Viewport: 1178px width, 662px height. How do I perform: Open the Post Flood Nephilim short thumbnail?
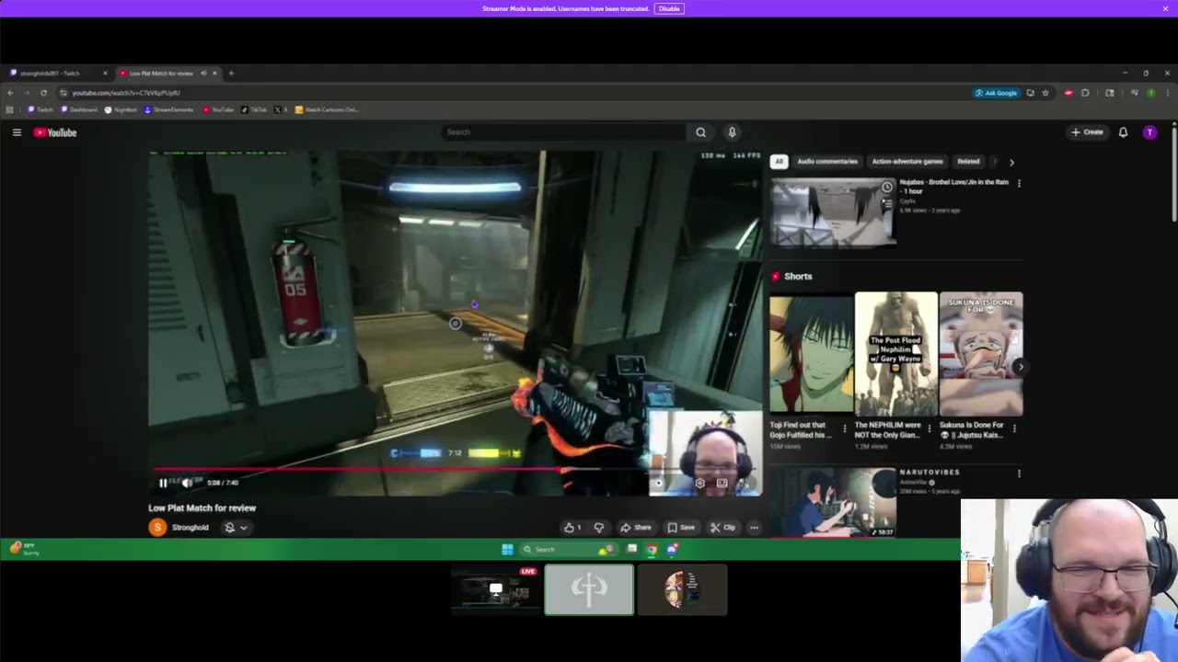pyautogui.click(x=896, y=353)
